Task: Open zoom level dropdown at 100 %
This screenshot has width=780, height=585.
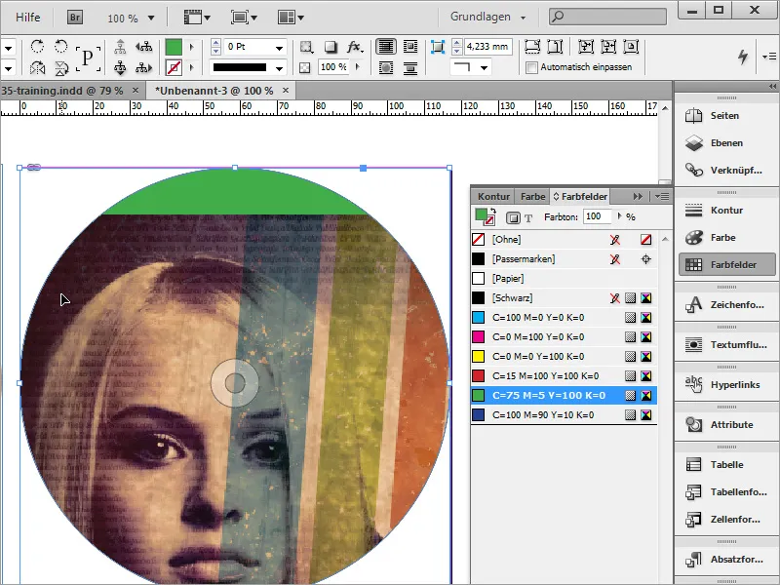Action: pos(151,18)
